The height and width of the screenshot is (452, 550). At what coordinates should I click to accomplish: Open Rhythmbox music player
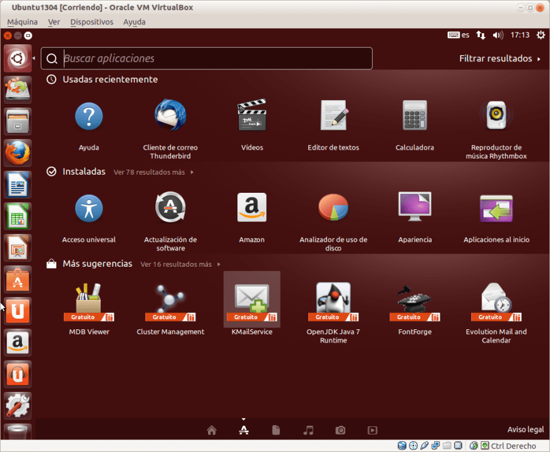pos(496,116)
